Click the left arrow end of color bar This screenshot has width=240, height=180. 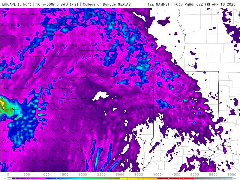tap(6, 178)
